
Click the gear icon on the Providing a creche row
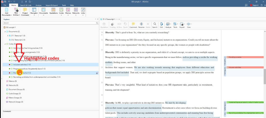(97, 73)
